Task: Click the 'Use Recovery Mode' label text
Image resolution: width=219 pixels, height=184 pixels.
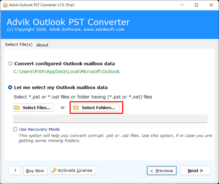Action: 39,129
